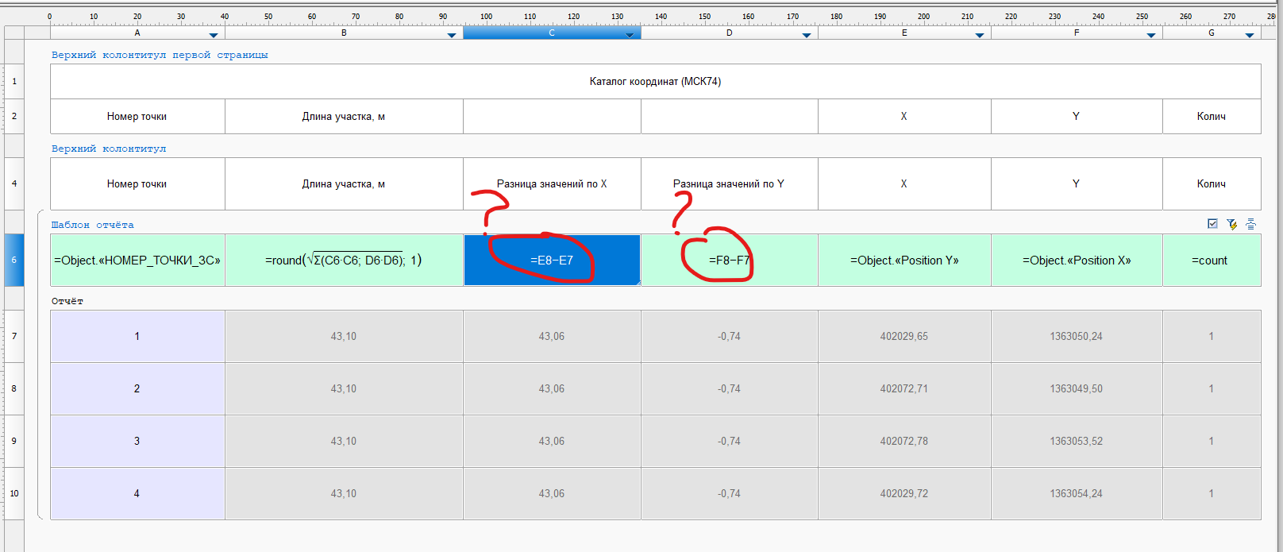Click the 'Верхний колонтитул первой страницы' section label
This screenshot has height=552, width=1283.
160,56
